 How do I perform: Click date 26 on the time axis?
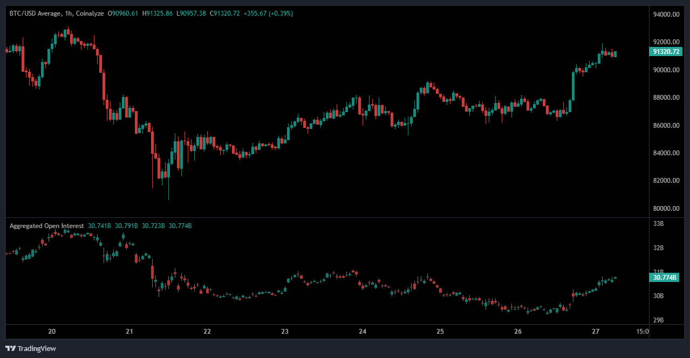click(x=518, y=332)
